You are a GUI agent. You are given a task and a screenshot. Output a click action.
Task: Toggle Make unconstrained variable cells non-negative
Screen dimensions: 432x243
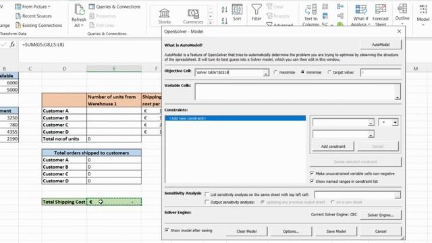312,173
